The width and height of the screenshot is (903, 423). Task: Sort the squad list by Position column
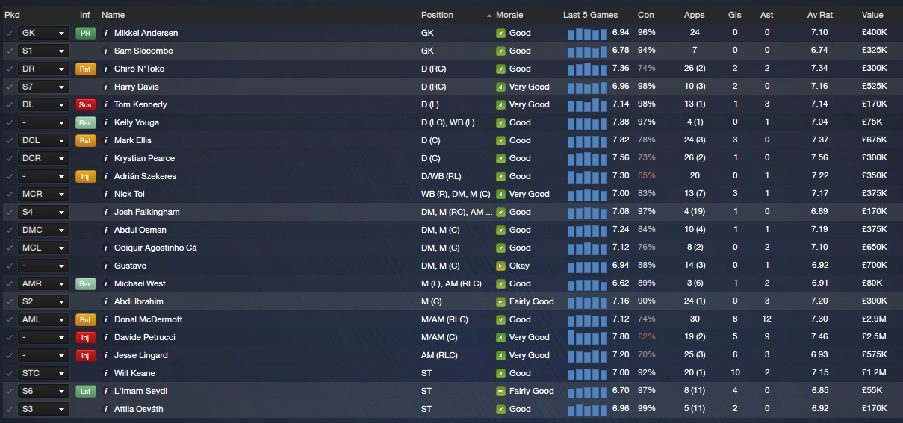coord(437,15)
